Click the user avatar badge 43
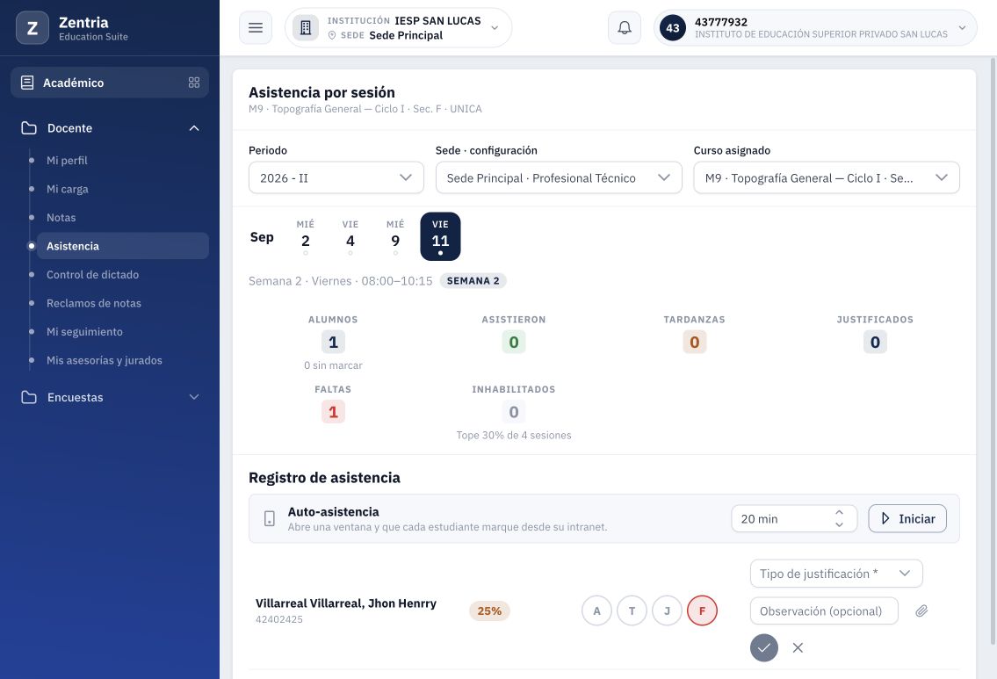This screenshot has width=997, height=679. click(x=673, y=28)
